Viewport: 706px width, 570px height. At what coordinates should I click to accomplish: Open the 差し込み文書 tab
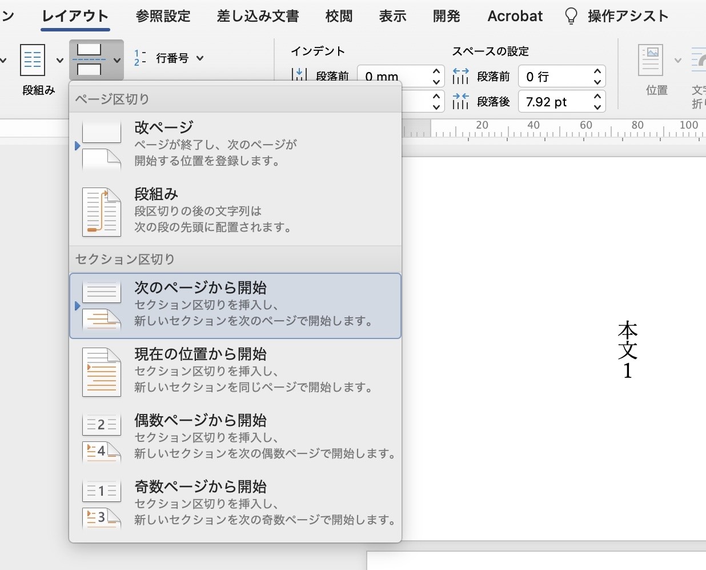[x=258, y=16]
